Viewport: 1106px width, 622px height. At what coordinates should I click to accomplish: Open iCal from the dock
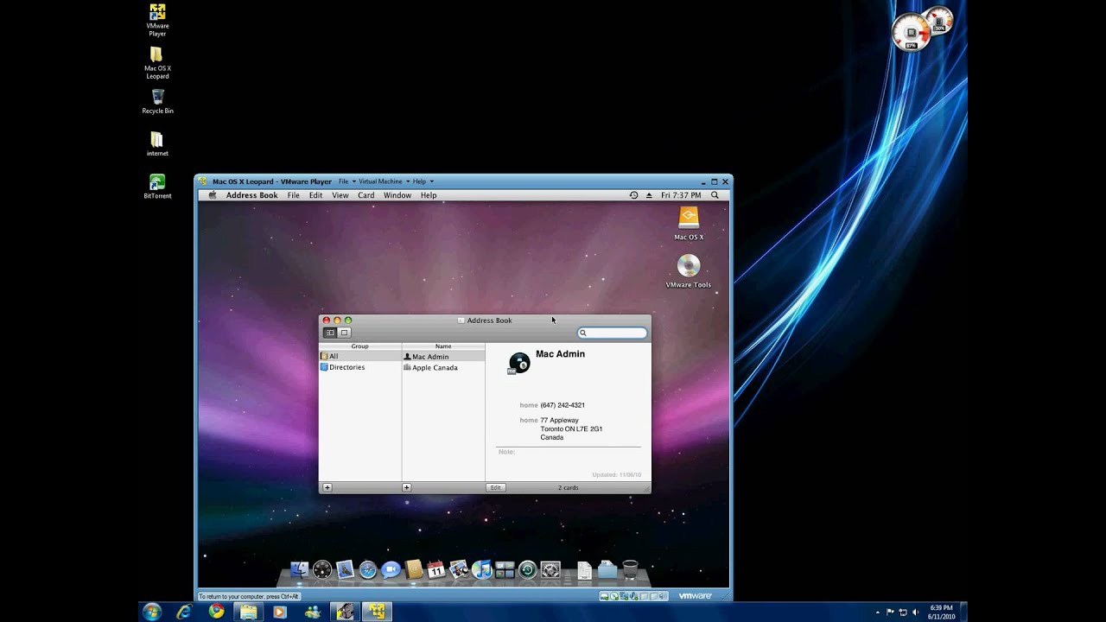coord(436,569)
